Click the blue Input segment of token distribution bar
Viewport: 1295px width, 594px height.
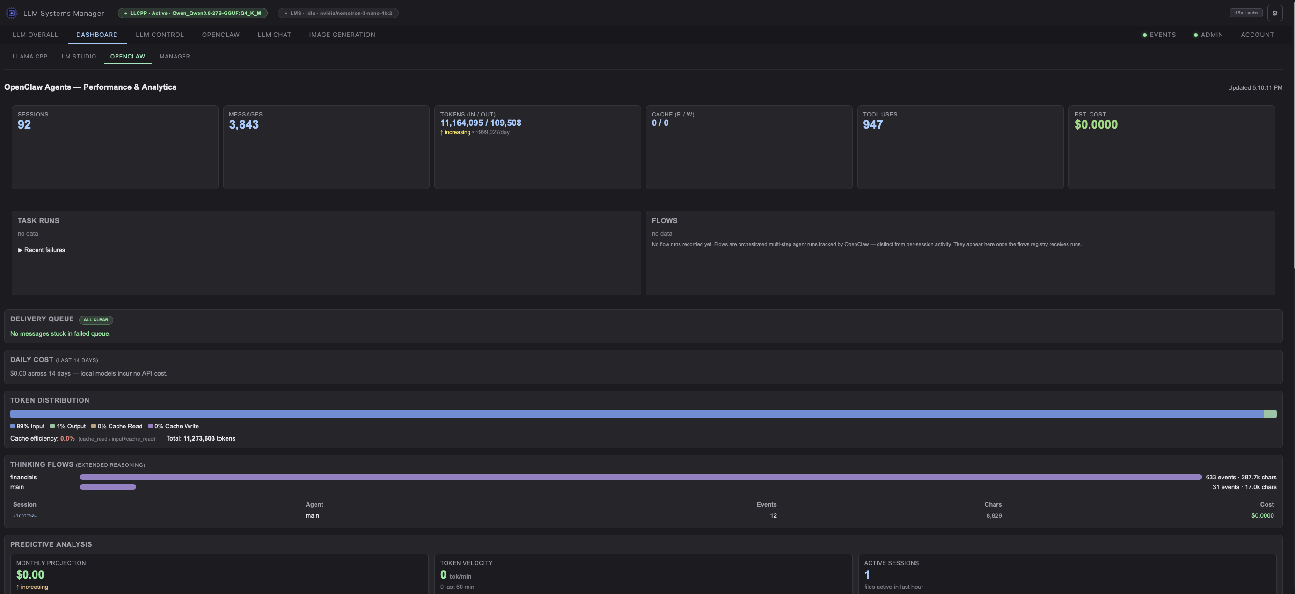[x=637, y=414]
